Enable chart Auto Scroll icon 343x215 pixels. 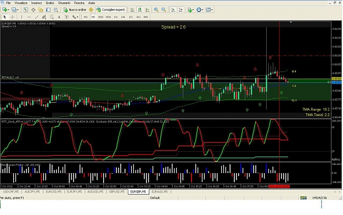173,10
